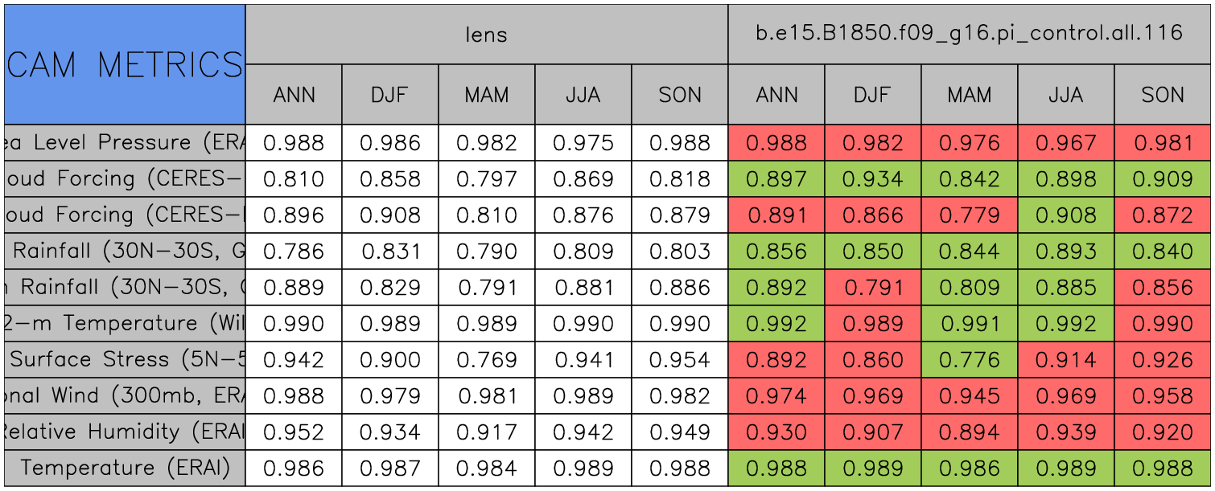This screenshot has height=491, width=1215.
Task: Select the red cell showing 0.945
Action: point(969,396)
